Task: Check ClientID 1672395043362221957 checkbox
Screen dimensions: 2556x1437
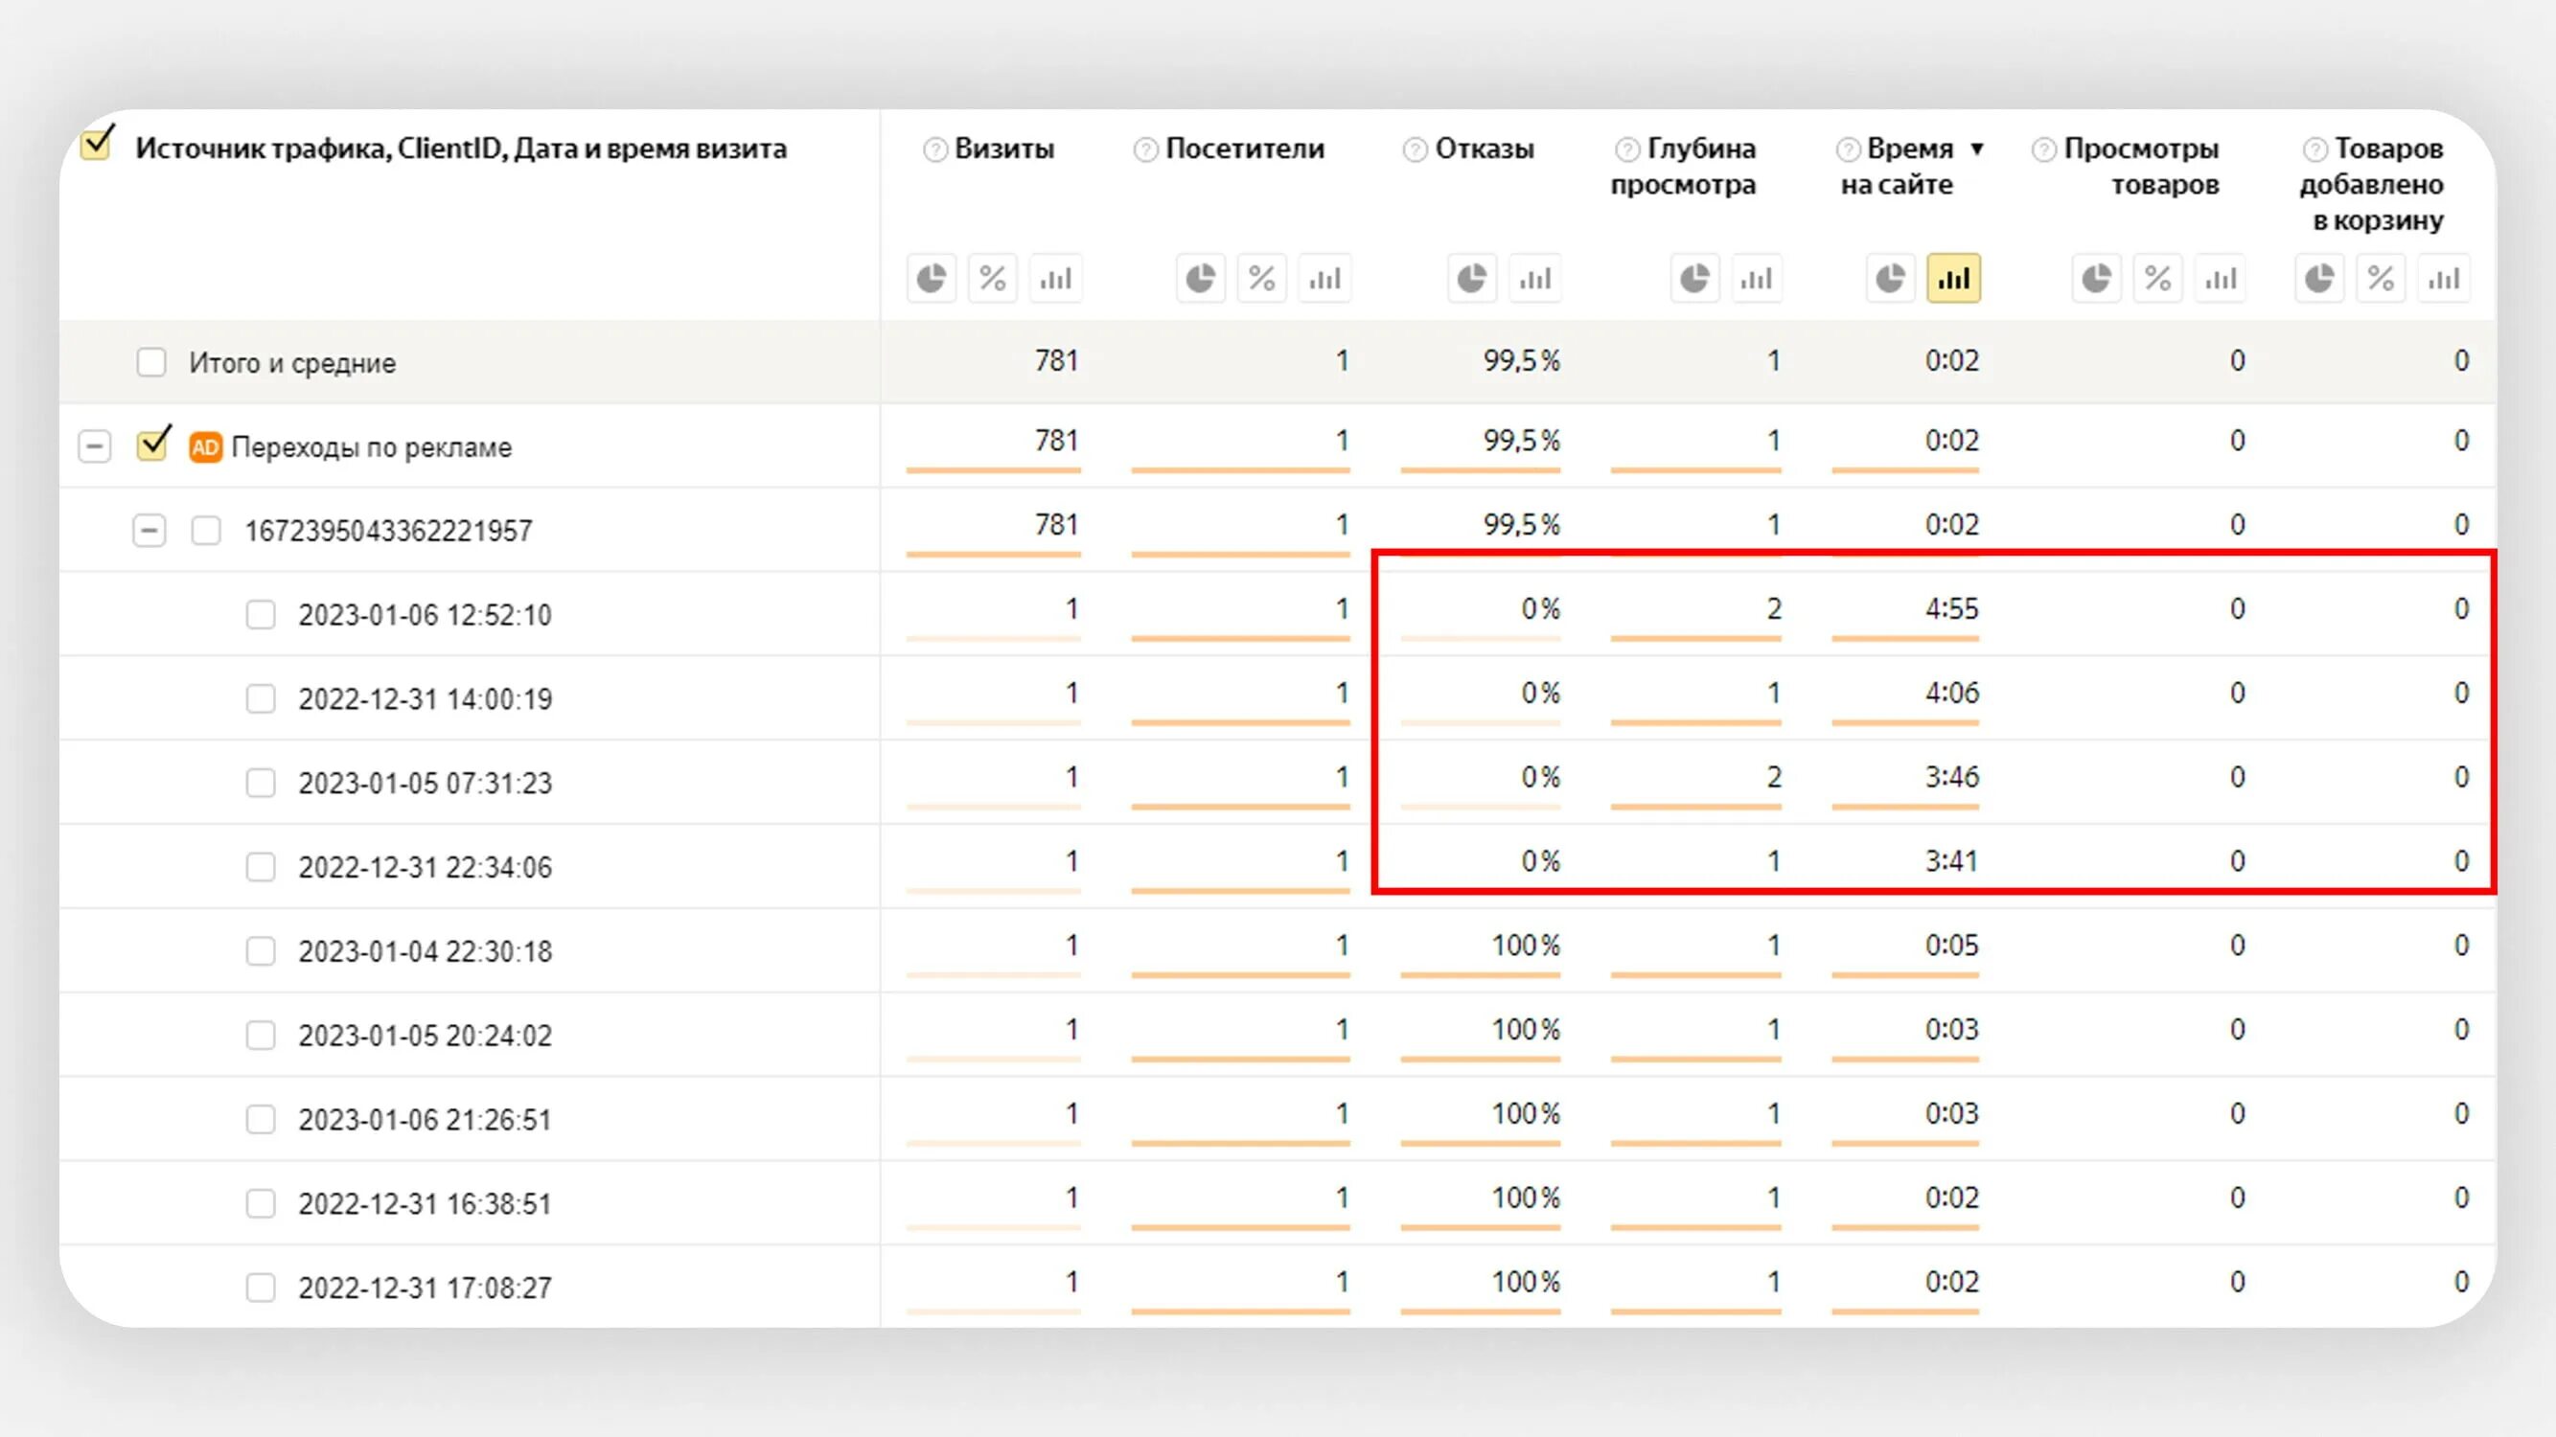Action: coord(206,531)
